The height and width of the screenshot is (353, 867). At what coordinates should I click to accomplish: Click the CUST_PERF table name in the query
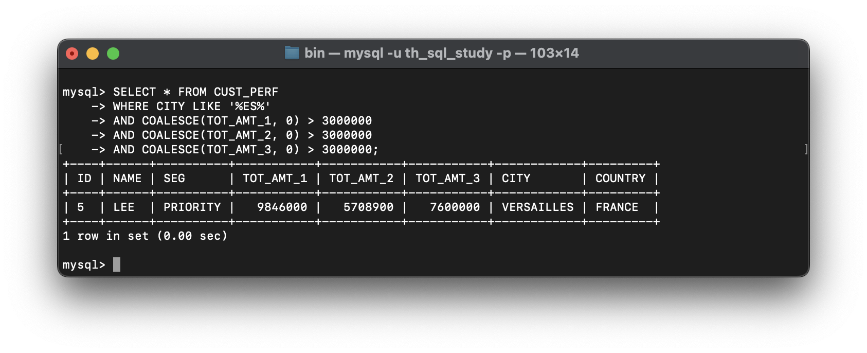coord(246,92)
